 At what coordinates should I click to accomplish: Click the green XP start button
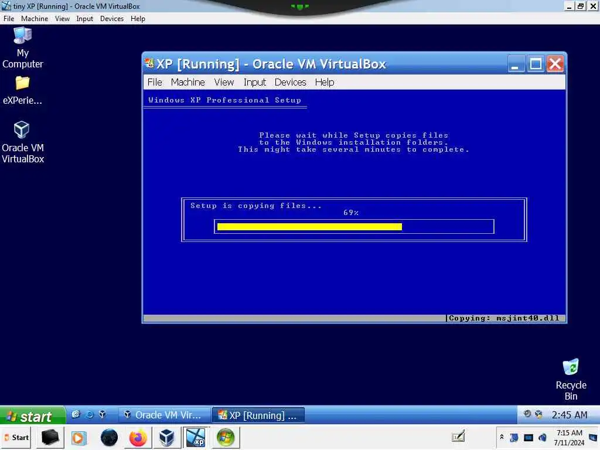[33, 415]
